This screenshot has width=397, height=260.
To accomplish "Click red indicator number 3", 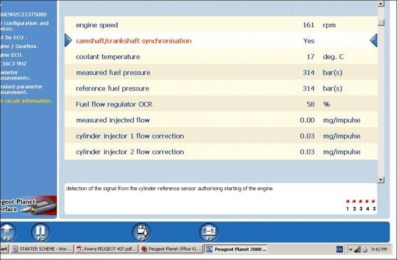I will pos(361,202).
